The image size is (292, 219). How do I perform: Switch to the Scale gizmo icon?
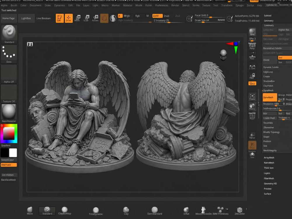86,18
